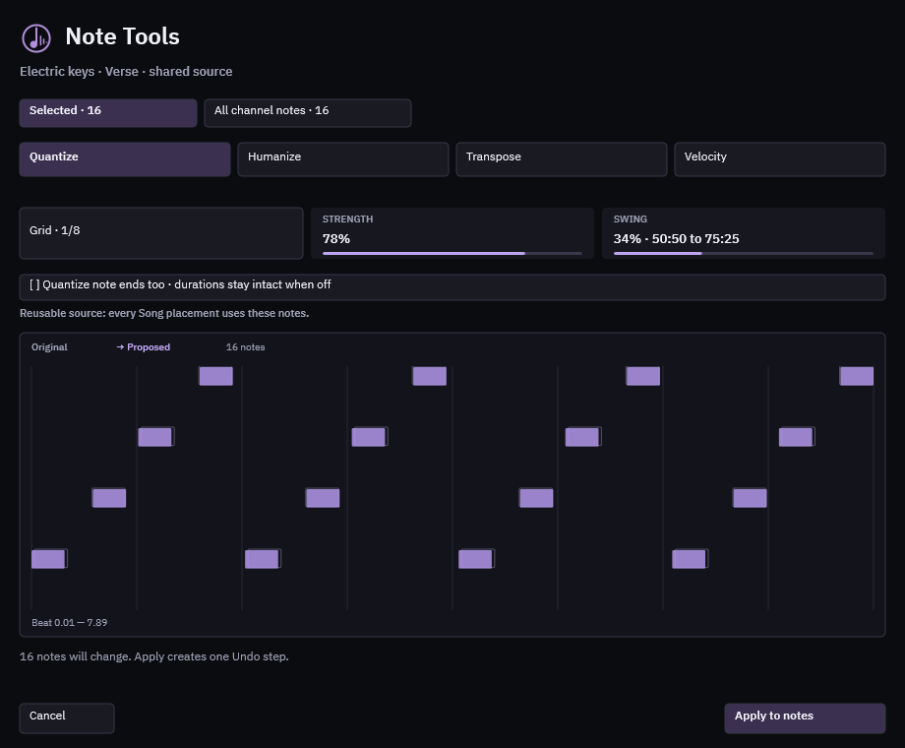Switch to the Transpose tab
This screenshot has height=748, width=905.
point(562,158)
